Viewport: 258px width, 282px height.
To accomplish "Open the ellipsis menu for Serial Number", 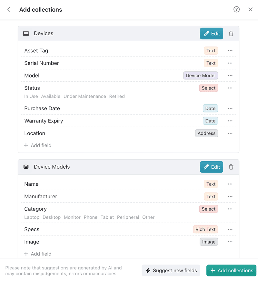I will click(x=230, y=63).
